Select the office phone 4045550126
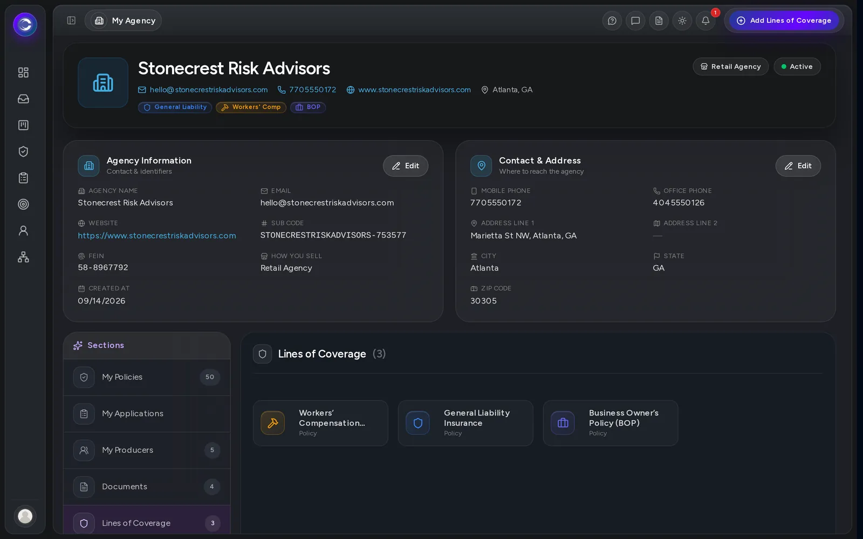The width and height of the screenshot is (863, 539). click(x=679, y=203)
